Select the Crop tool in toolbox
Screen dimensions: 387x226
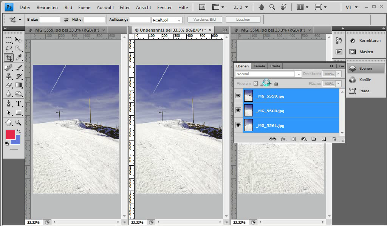click(9, 58)
